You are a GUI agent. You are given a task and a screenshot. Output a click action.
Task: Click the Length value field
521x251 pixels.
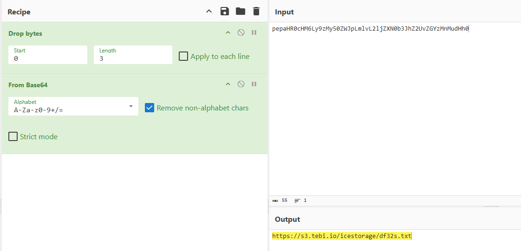tap(133, 59)
